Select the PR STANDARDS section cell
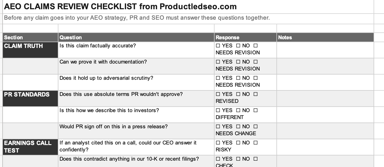384x167 pixels. pos(30,98)
